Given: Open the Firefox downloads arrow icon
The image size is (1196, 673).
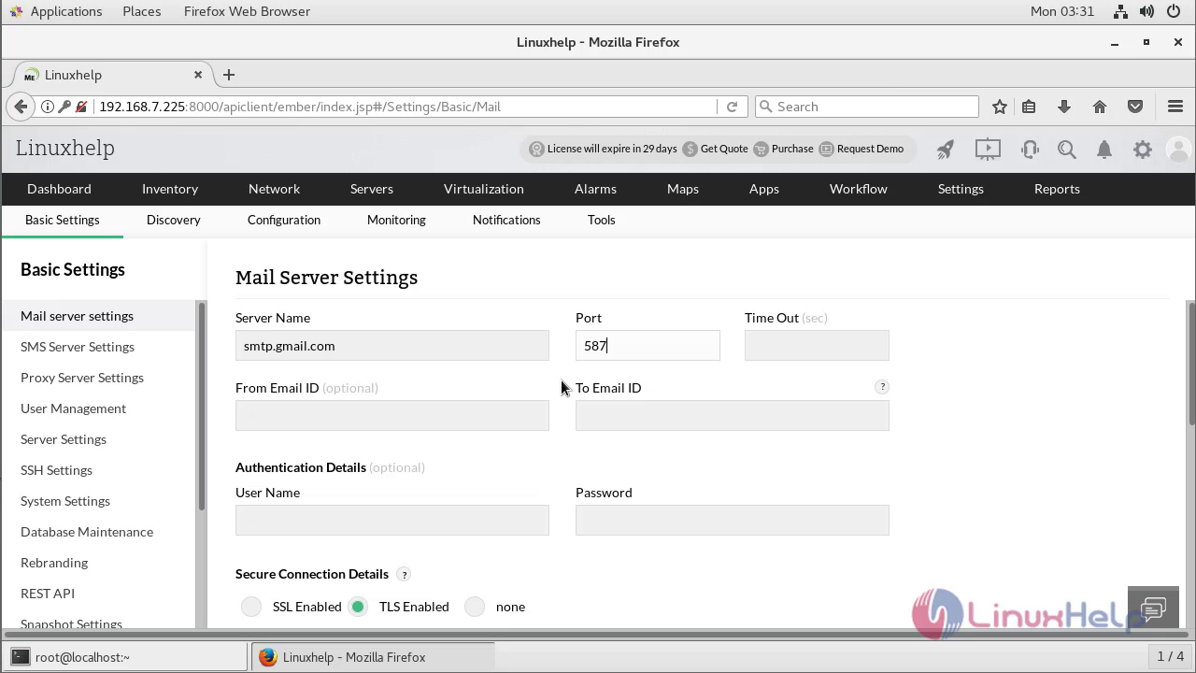Looking at the screenshot, I should point(1064,107).
